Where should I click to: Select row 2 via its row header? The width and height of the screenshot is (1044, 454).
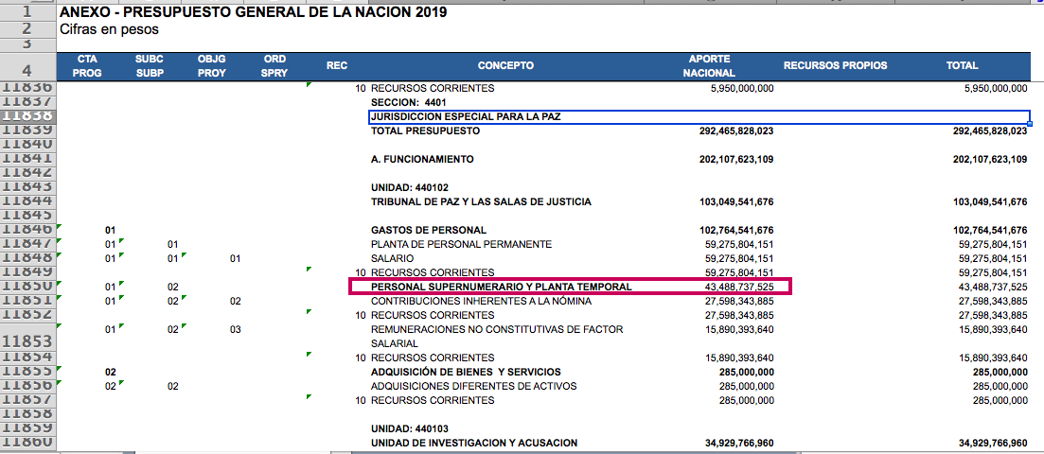point(27,29)
